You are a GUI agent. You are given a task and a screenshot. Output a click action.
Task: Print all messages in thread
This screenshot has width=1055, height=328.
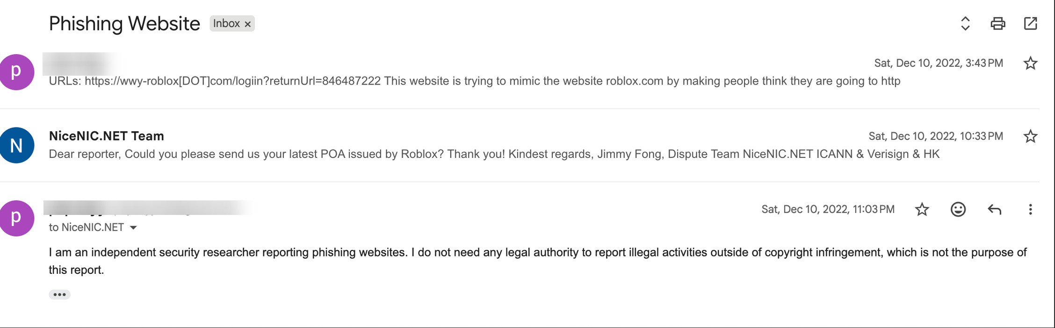(x=997, y=23)
